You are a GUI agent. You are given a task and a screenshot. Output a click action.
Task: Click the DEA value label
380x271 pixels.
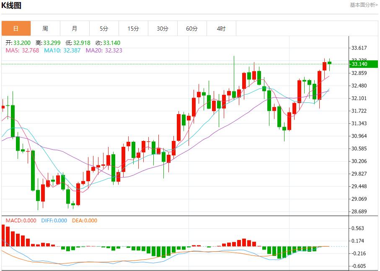coord(85,221)
